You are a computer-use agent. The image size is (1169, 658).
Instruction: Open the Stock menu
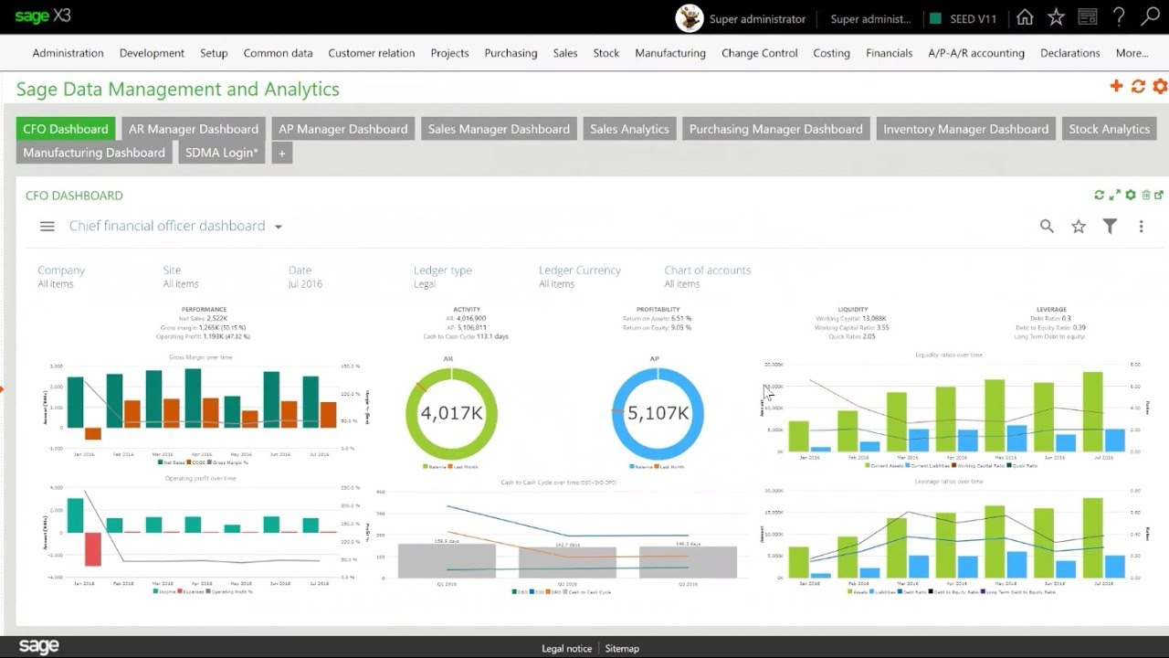pos(606,53)
